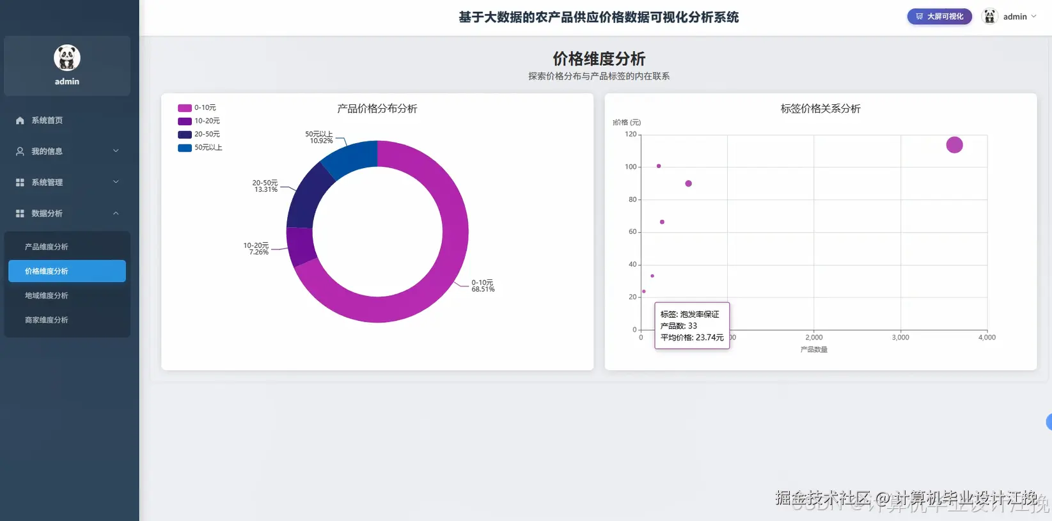This screenshot has height=521, width=1052.
Task: Select 价格维度分析 submenu item
Action: (x=67, y=271)
